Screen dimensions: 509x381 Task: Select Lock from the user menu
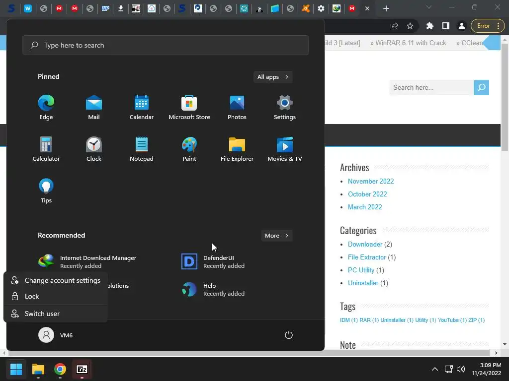point(56,296)
